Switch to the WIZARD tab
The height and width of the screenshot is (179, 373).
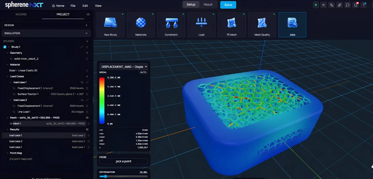point(21,14)
